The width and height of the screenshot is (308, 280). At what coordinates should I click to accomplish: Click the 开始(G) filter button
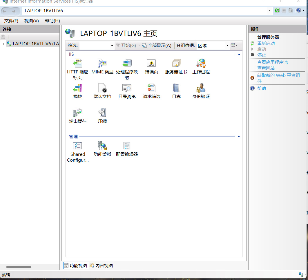(x=126, y=46)
